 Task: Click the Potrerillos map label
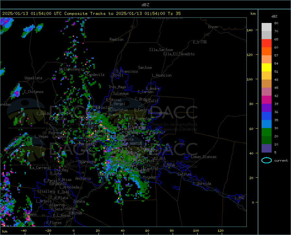pyautogui.click(x=59, y=133)
